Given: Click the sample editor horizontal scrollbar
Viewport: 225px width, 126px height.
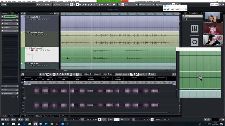Looking at the screenshot, I should [97, 113].
